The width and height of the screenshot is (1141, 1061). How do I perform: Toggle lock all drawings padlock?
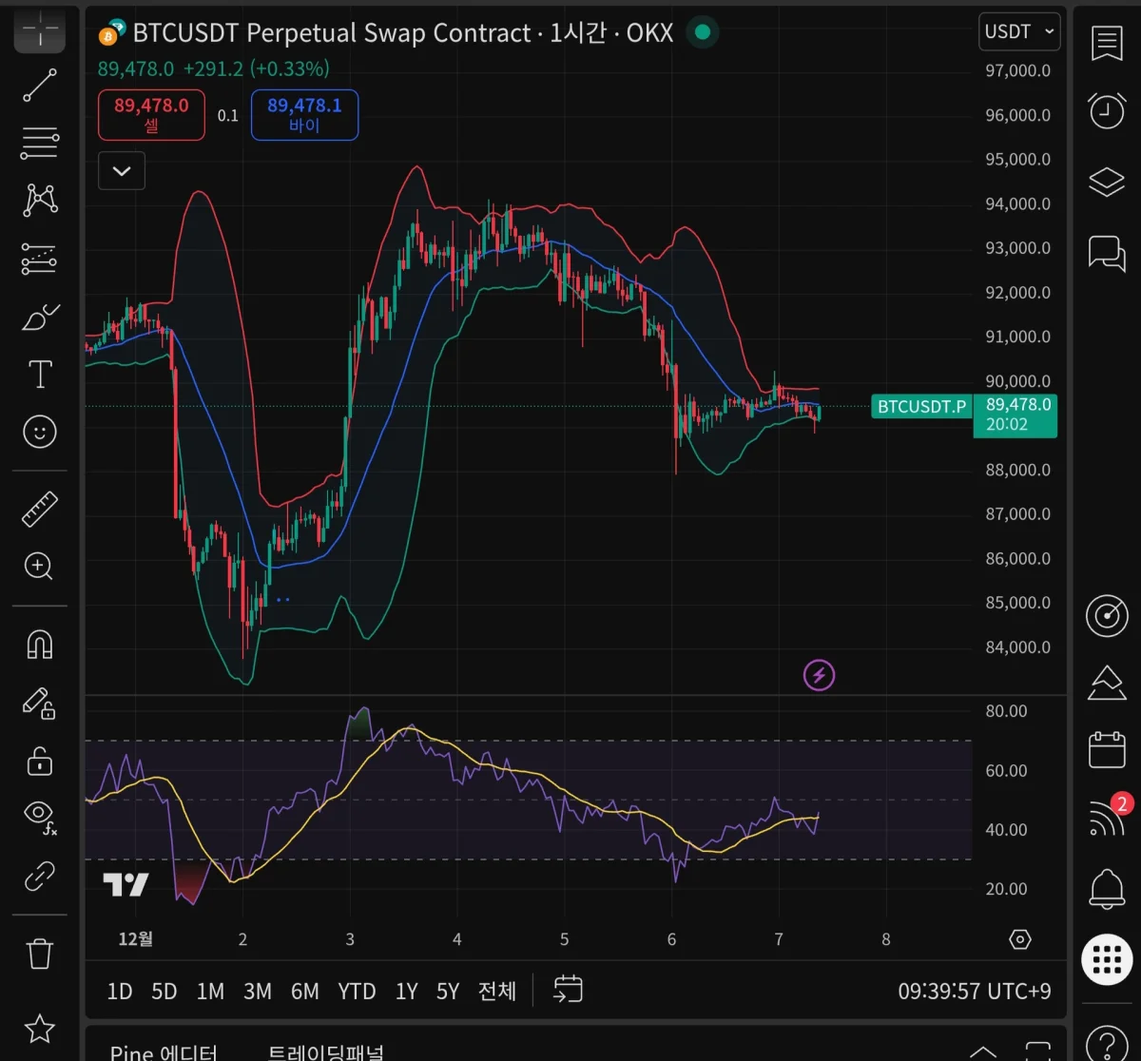(40, 761)
